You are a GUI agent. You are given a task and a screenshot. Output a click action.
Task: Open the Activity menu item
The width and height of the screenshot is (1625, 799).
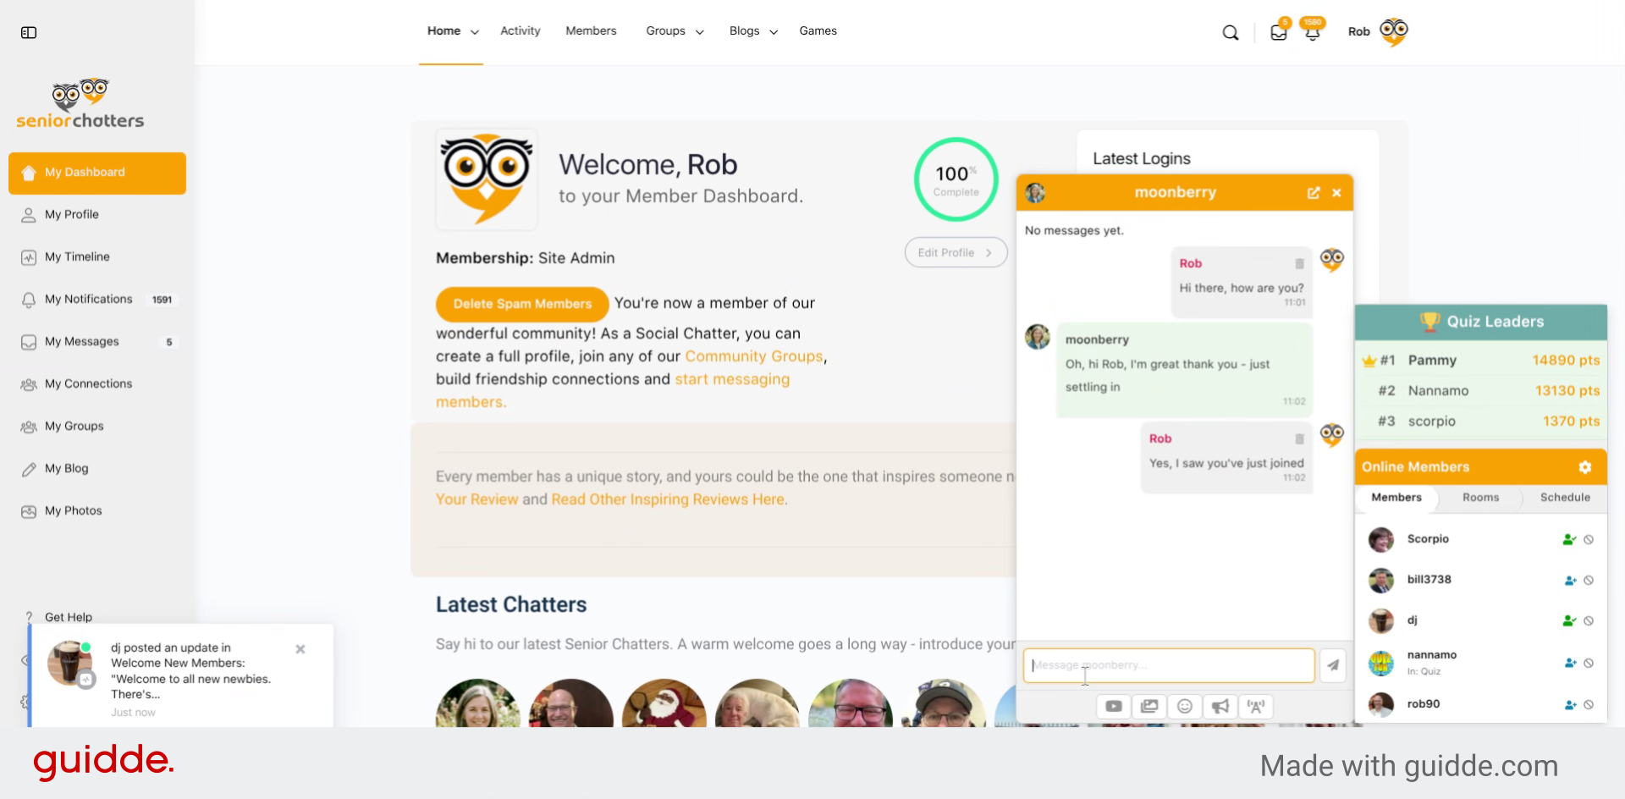point(520,30)
